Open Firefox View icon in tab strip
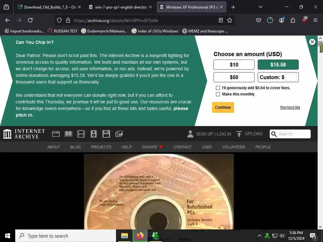The image size is (323, 242). pos(6,7)
